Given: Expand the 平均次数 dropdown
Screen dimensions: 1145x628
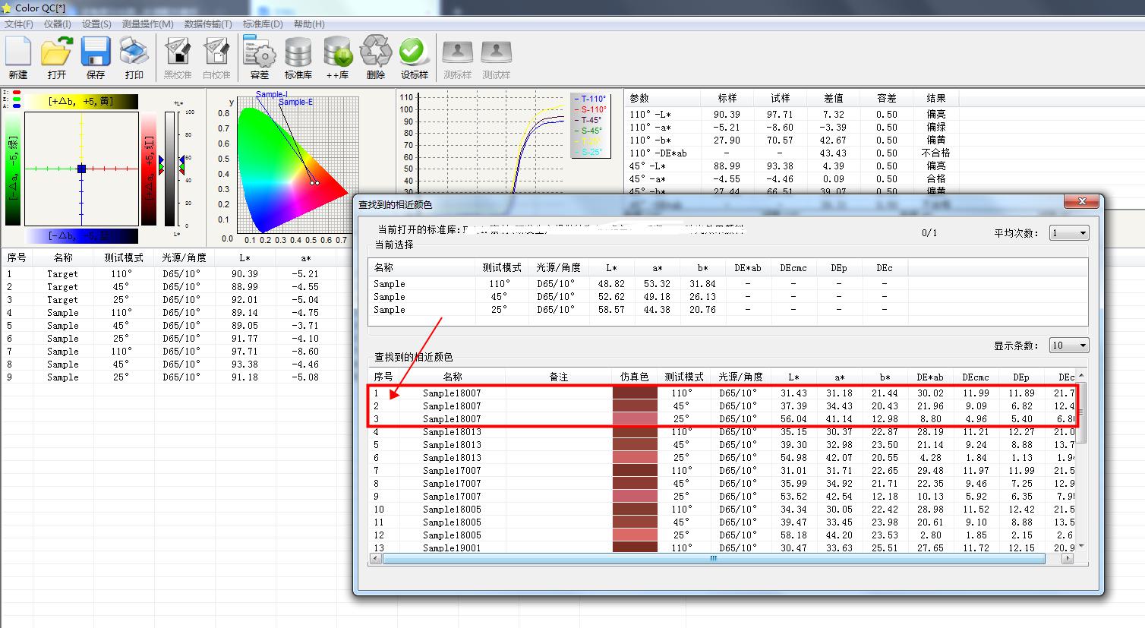Looking at the screenshot, I should 1069,233.
